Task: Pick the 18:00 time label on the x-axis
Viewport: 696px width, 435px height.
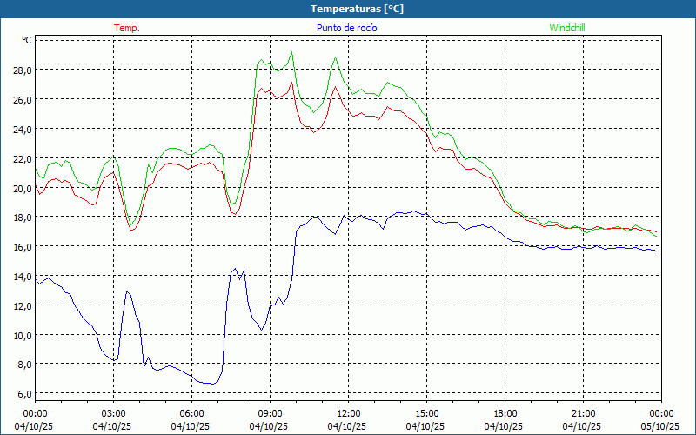Action: pos(505,413)
